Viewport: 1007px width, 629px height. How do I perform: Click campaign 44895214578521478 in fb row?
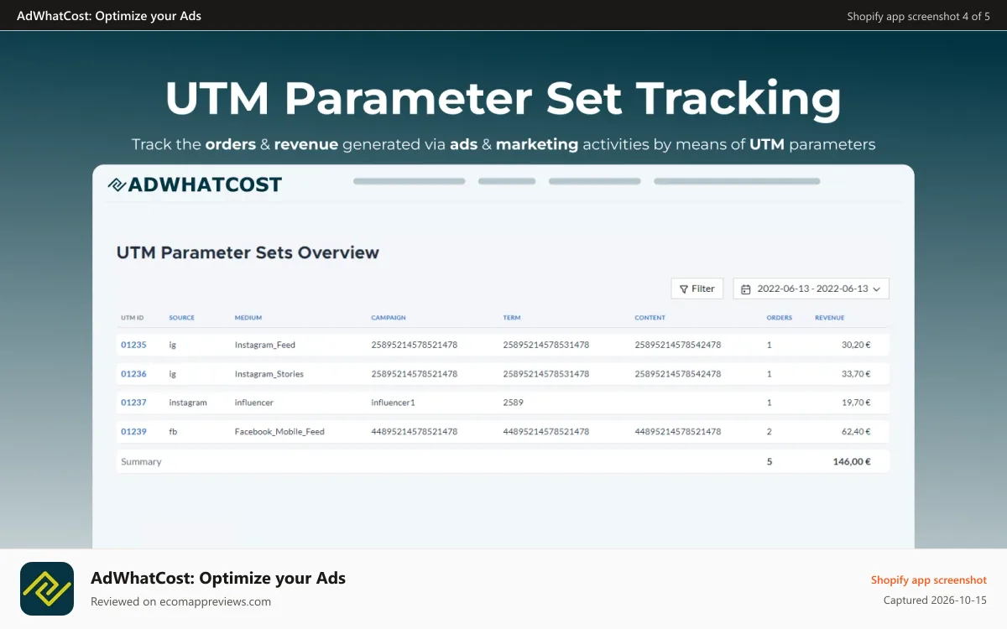point(415,432)
